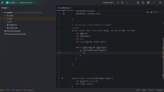
Task: Open editor tab options dots menu
Action: [x=161, y=8]
